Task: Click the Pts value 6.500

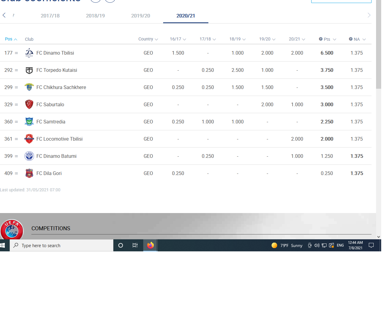Action: pyautogui.click(x=327, y=53)
